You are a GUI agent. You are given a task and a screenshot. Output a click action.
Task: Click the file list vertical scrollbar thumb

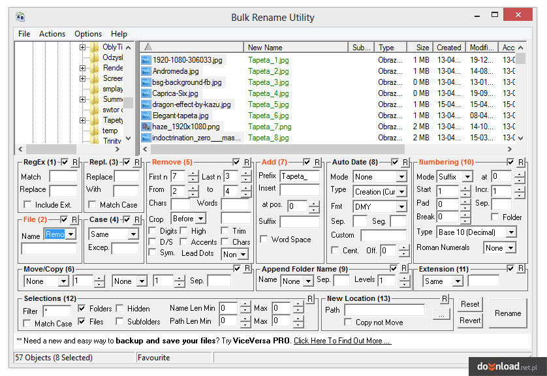pos(520,59)
